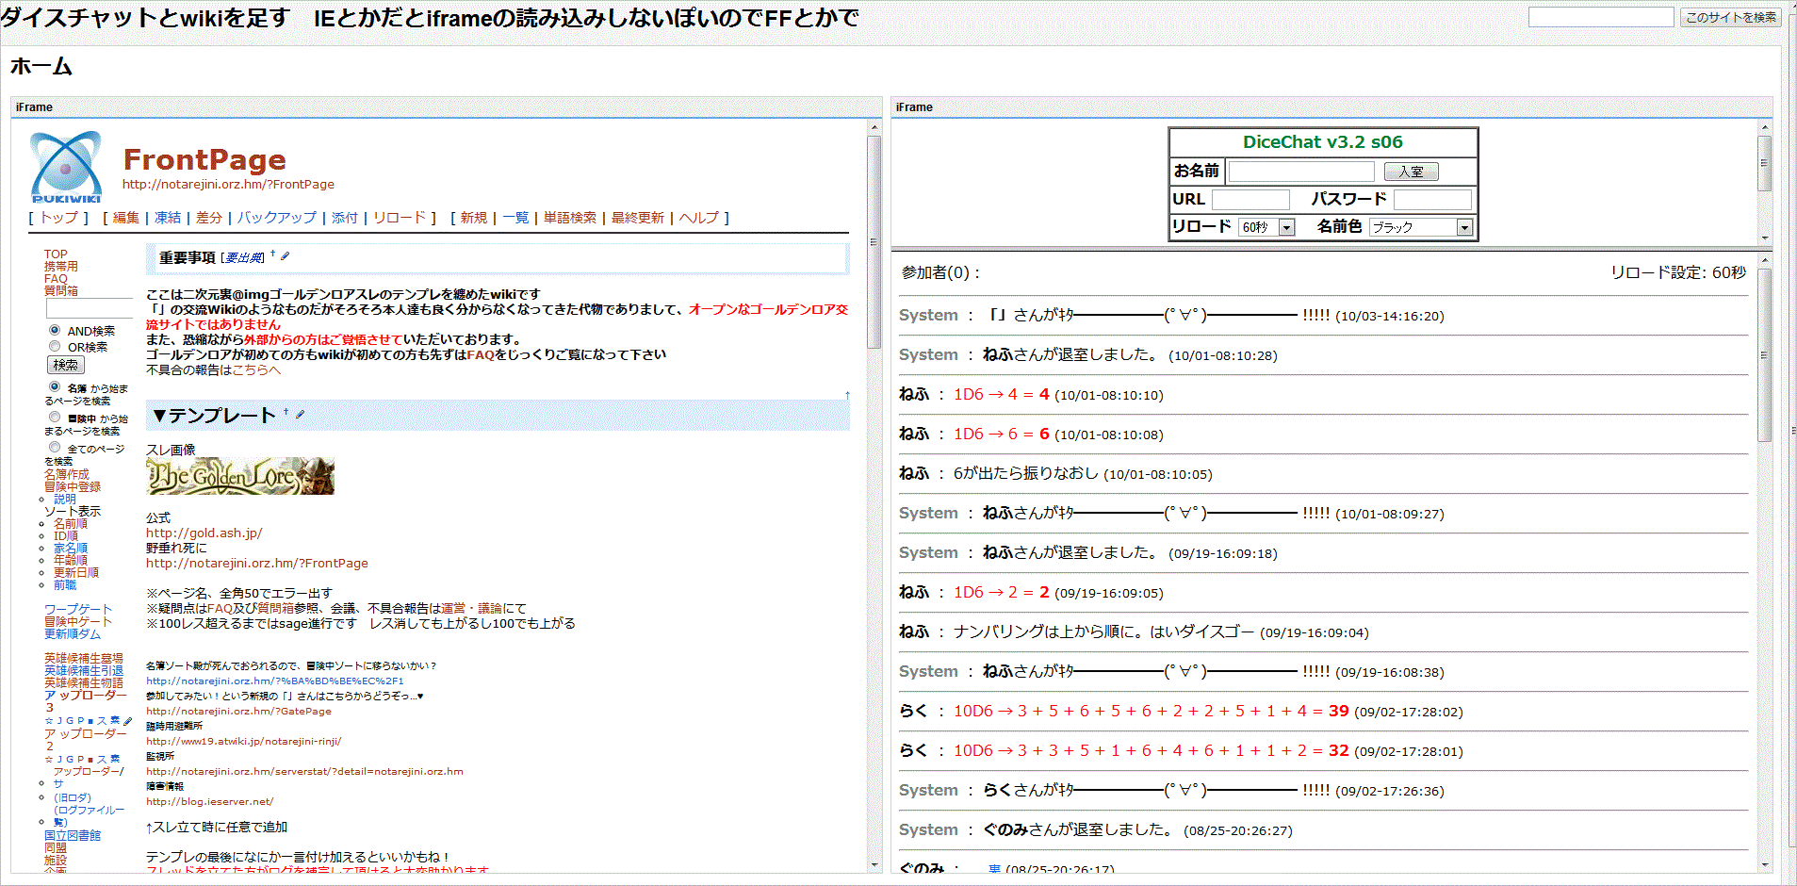Click The Golden Lore banner image

[x=240, y=477]
